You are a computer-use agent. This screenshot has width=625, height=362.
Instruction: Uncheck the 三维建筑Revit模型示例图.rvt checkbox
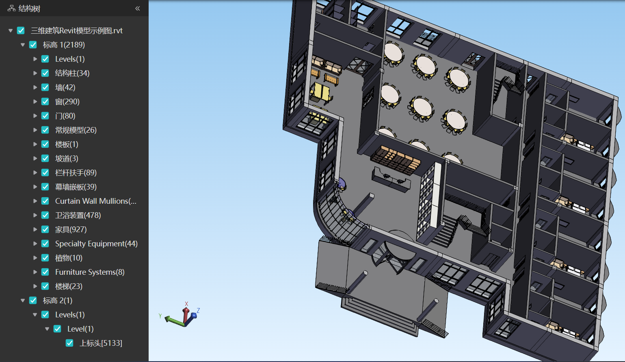(21, 30)
